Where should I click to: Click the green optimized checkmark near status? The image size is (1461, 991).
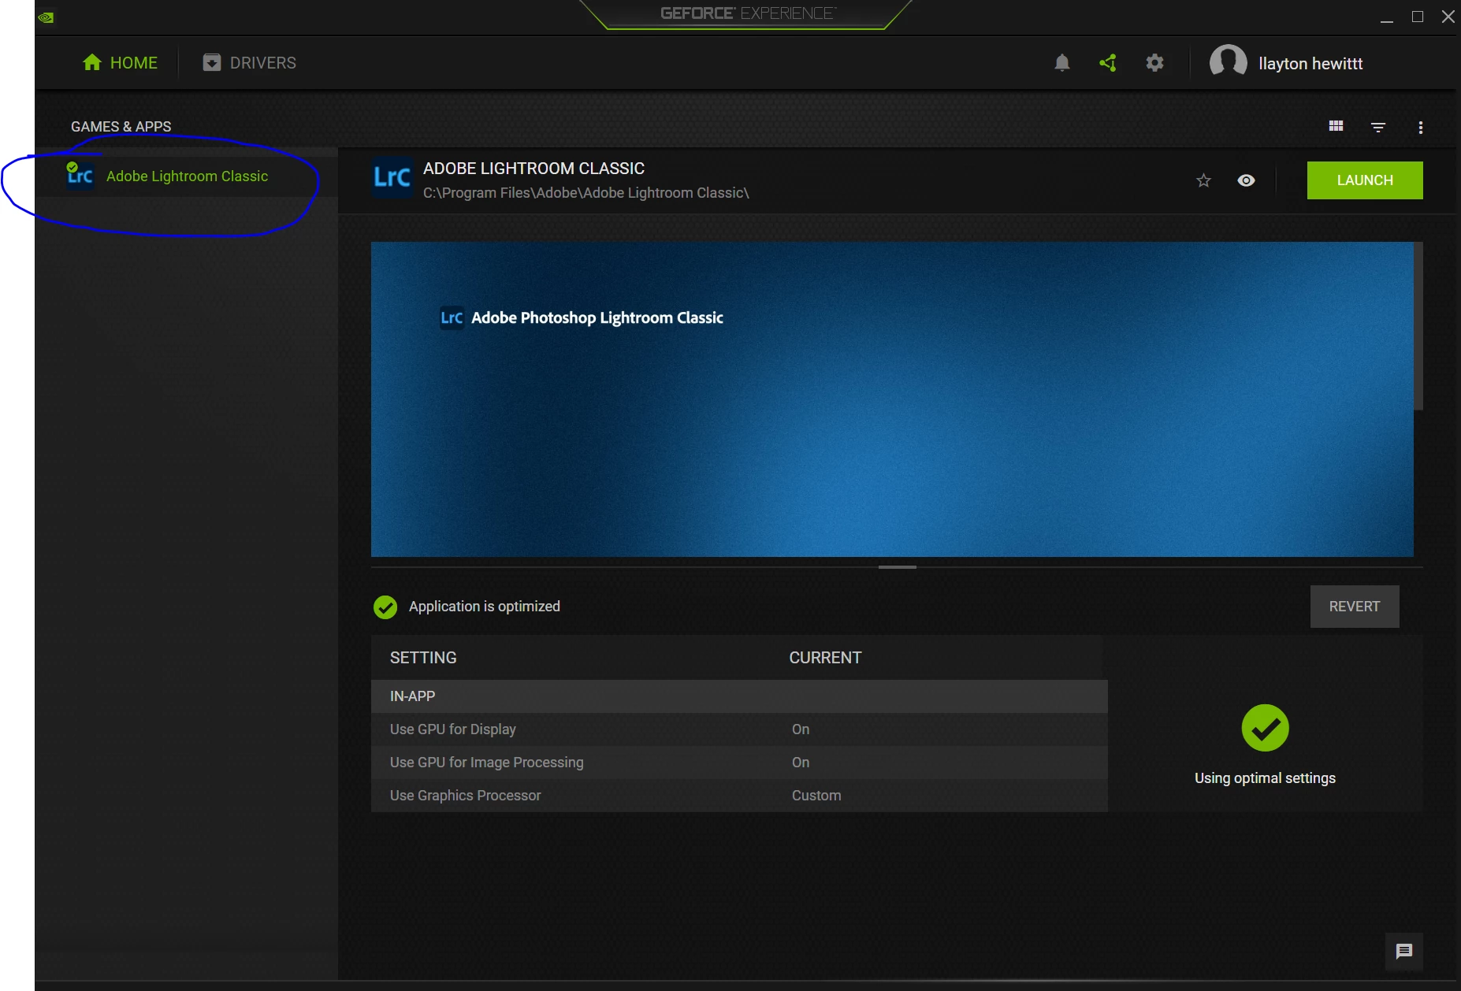385,607
